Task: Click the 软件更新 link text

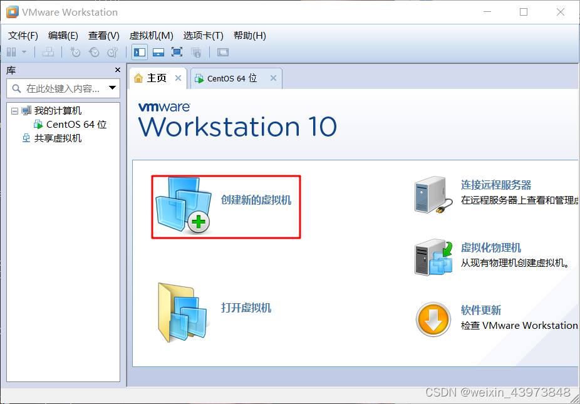Action: tap(481, 309)
